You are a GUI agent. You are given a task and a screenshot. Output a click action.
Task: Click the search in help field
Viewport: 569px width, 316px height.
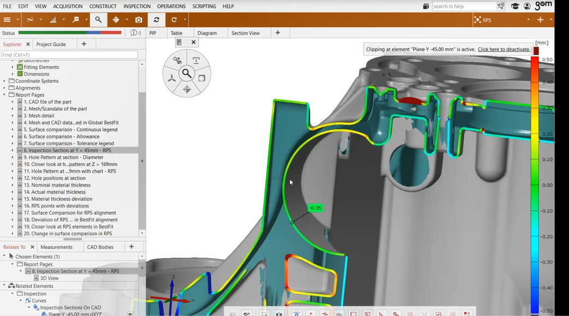click(x=464, y=7)
